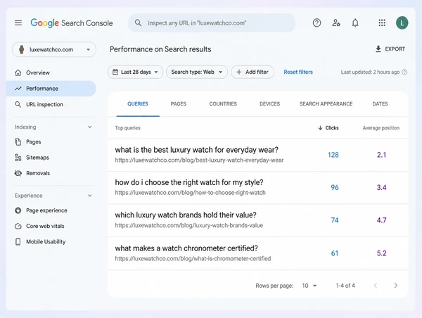Click the Google Search Console logo
The width and height of the screenshot is (422, 318).
[72, 23]
